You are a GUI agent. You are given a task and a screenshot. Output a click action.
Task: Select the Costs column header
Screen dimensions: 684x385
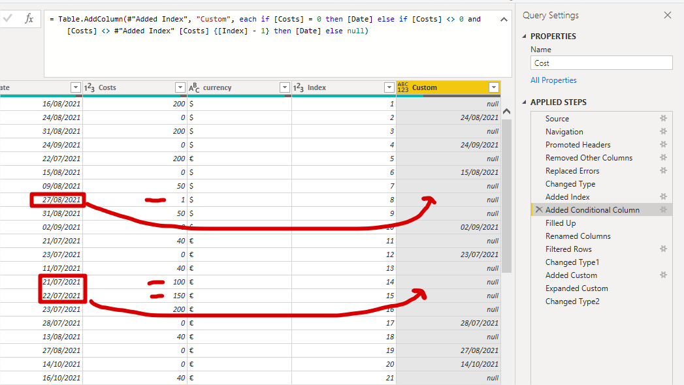click(135, 87)
